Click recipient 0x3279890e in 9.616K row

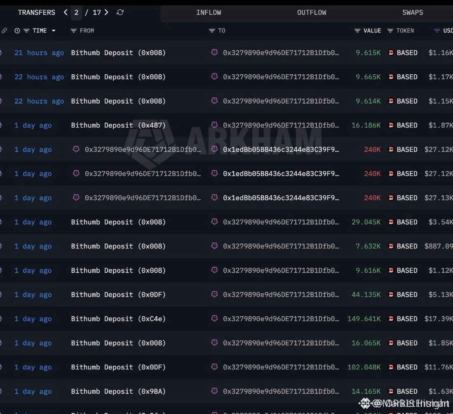(281, 270)
